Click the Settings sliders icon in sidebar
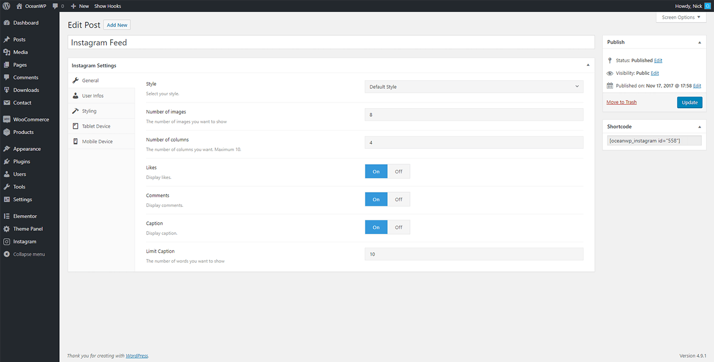 (7, 199)
